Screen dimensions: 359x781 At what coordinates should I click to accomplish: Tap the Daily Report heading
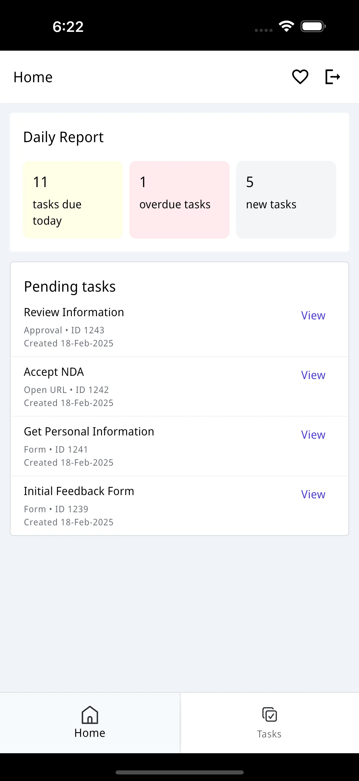click(x=64, y=137)
